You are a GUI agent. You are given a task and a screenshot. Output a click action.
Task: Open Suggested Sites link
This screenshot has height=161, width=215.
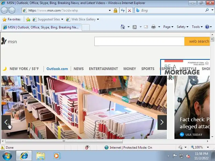click(46, 19)
